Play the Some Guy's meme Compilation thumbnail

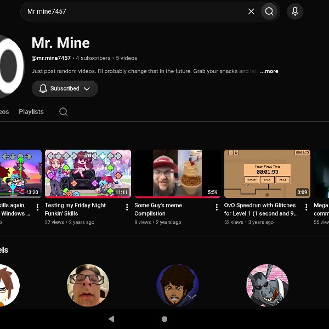(178, 174)
